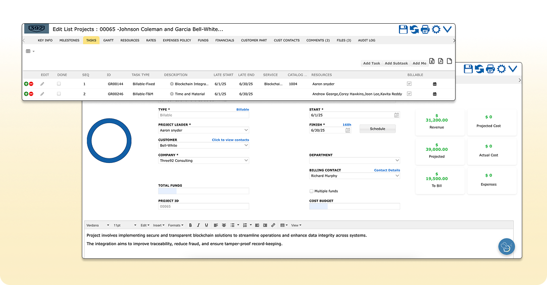547x285 pixels.
Task: Click Schedule button
Action: coord(377,129)
